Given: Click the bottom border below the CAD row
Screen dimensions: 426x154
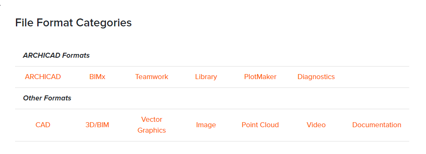Looking at the screenshot, I should point(212,141).
